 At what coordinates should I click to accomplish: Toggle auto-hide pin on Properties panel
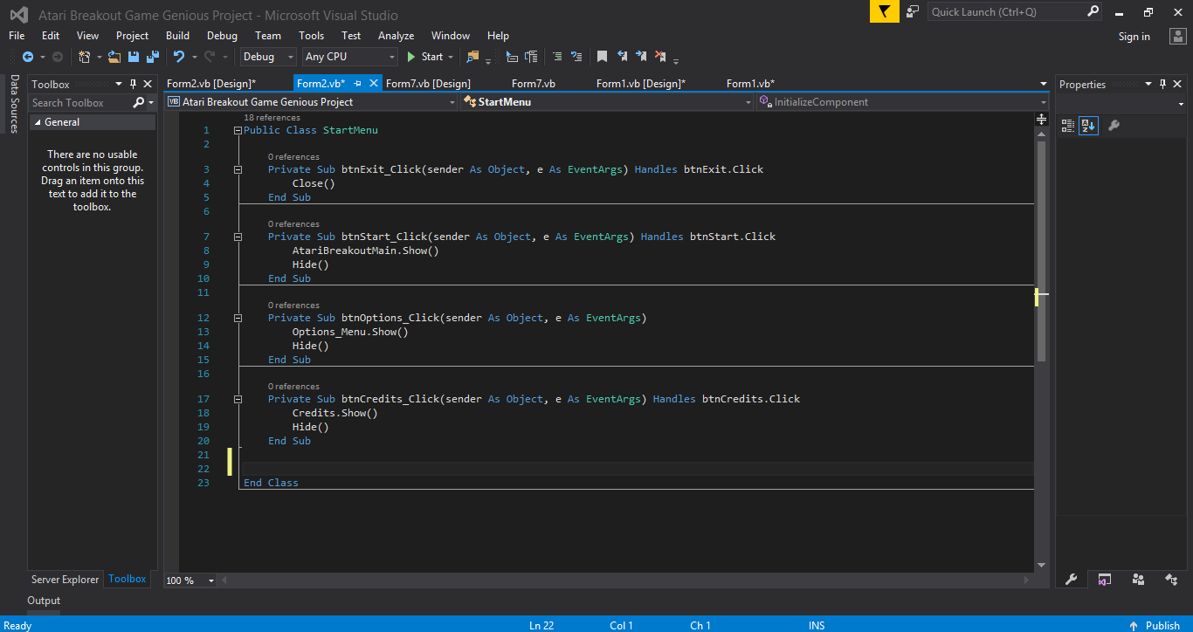click(x=1163, y=85)
